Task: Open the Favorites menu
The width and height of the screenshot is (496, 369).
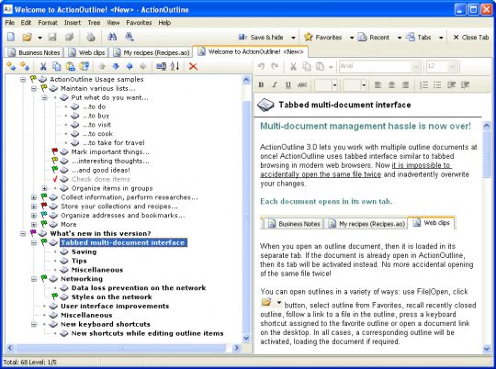Action: pos(139,23)
